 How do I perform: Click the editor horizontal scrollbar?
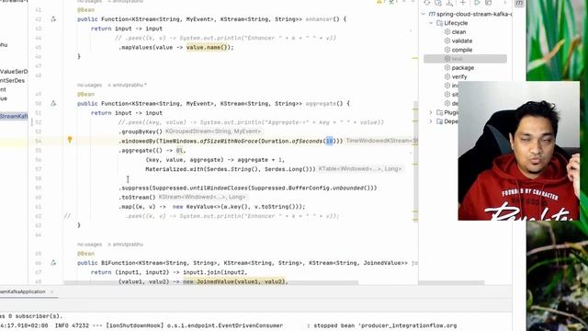point(210,282)
